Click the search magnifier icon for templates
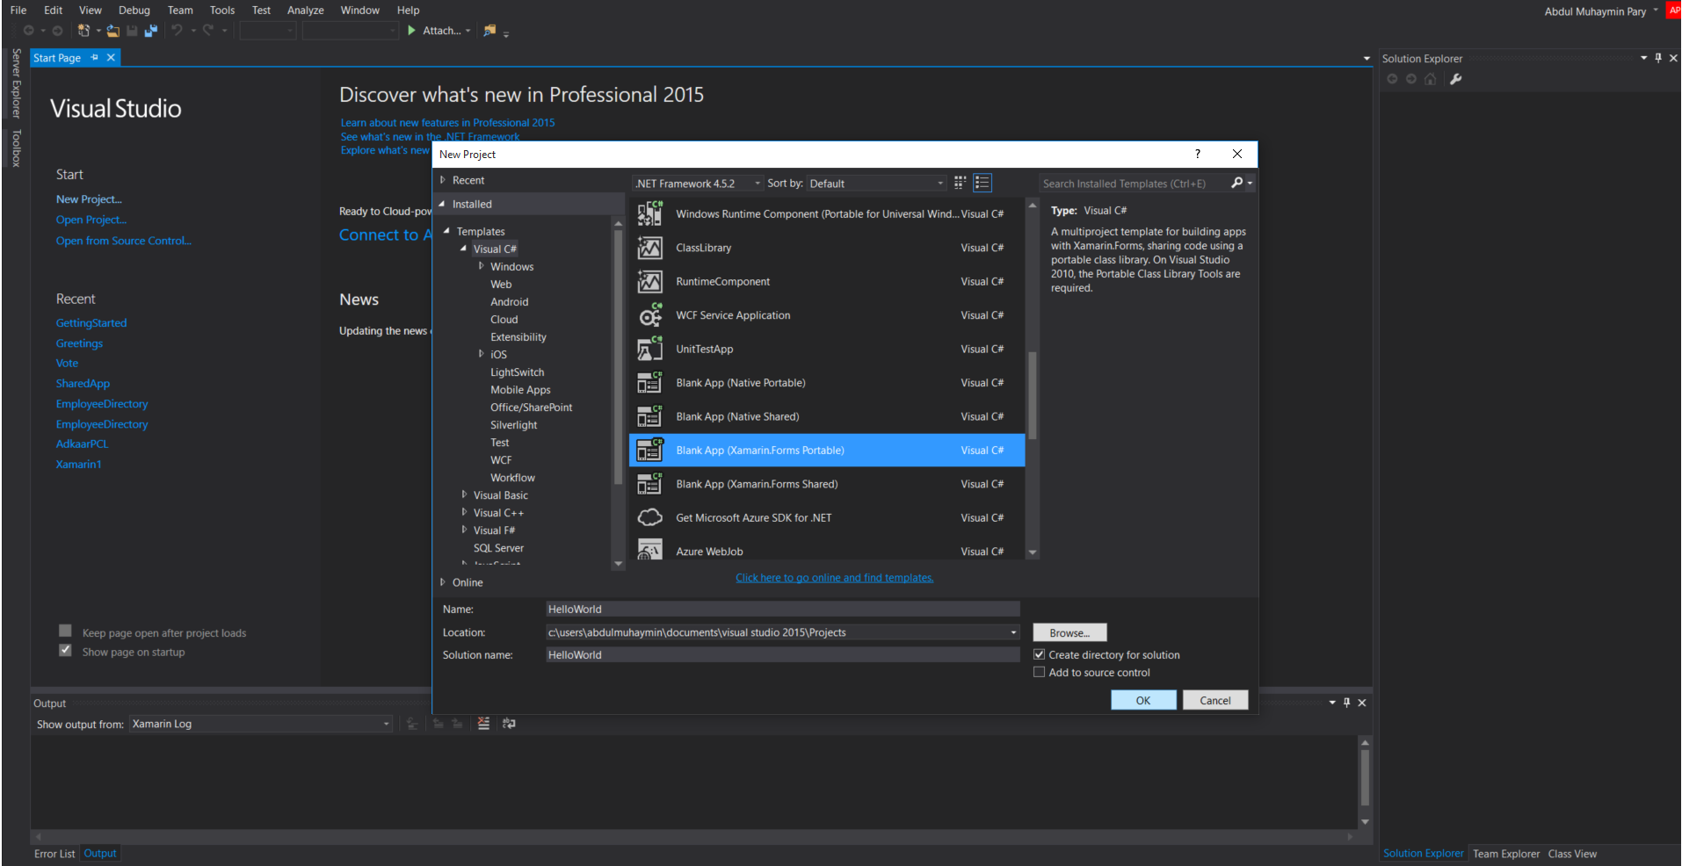1682x866 pixels. (1236, 183)
